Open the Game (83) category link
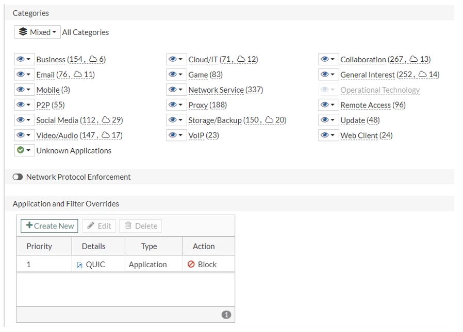Image resolution: width=463 pixels, height=332 pixels. [x=206, y=75]
